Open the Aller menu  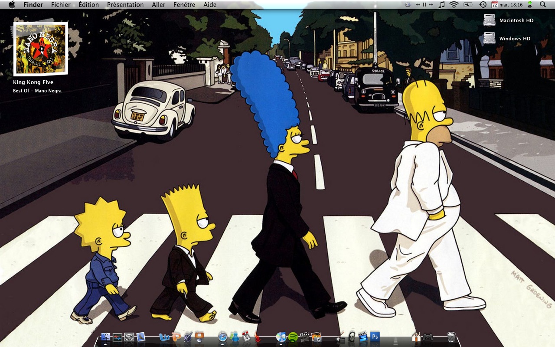tap(159, 5)
